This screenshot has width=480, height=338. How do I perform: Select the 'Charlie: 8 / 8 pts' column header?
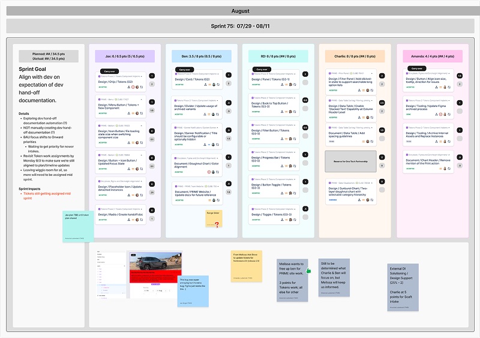tap(355, 56)
